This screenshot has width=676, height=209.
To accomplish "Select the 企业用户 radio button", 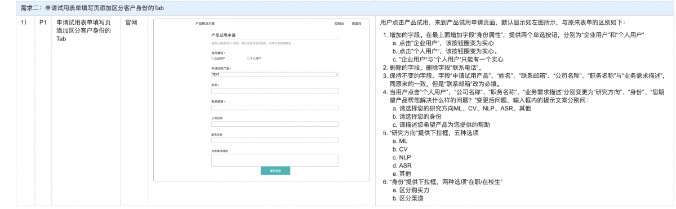I will tap(212, 59).
